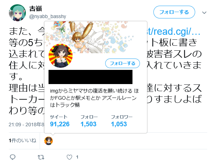Like the tweet with heart icon

tap(69, 157)
